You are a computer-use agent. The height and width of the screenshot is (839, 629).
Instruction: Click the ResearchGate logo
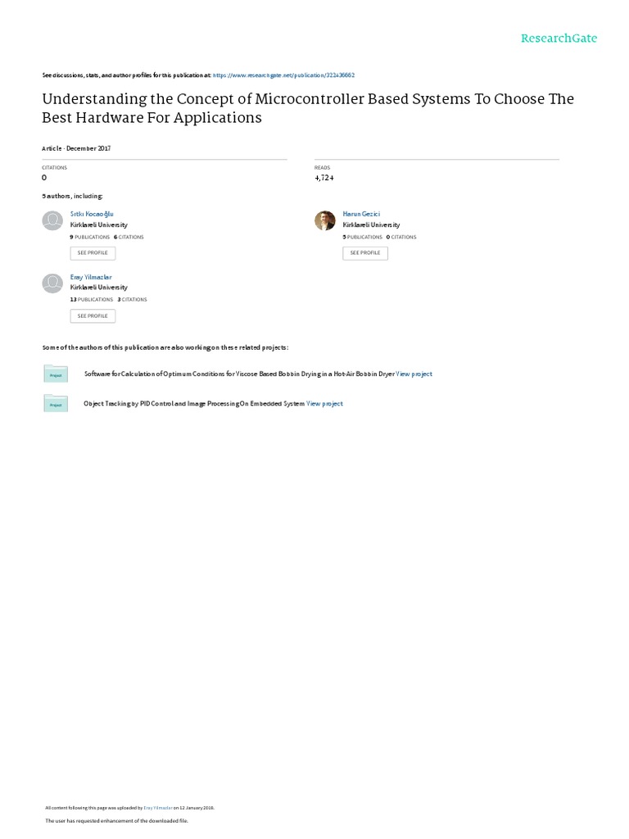click(x=559, y=39)
